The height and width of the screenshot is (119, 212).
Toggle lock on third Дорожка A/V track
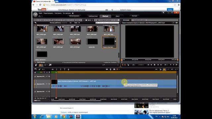[35, 92]
